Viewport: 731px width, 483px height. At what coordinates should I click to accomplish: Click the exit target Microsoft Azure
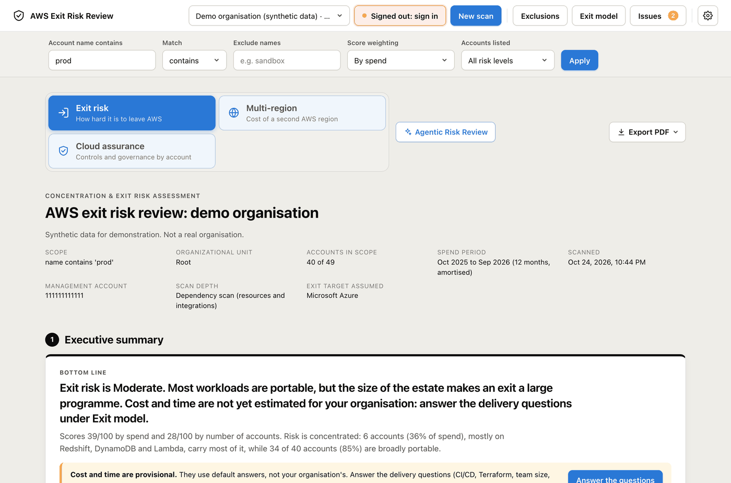(332, 295)
